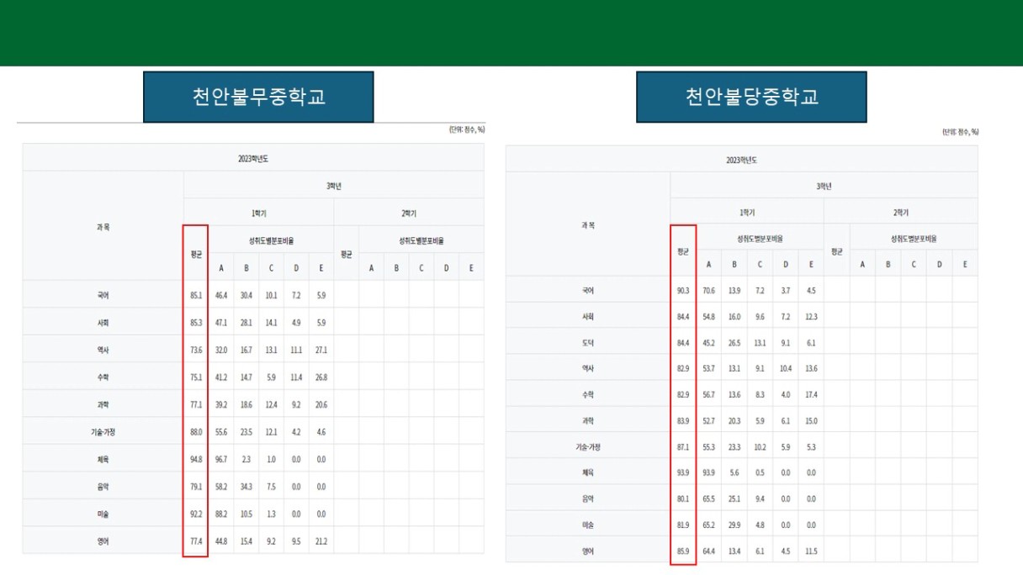Screen dimensions: 1023x575
Task: Click the 천안불당중학교 school title label
Action: (x=751, y=97)
